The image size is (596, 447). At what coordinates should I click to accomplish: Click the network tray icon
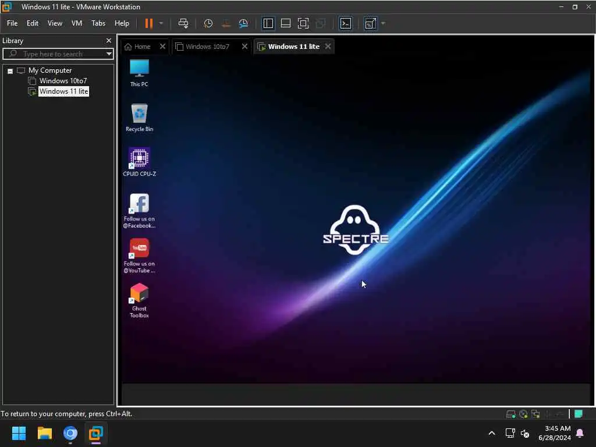[x=510, y=433]
